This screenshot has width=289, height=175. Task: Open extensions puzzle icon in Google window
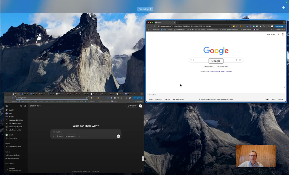pos(264,26)
